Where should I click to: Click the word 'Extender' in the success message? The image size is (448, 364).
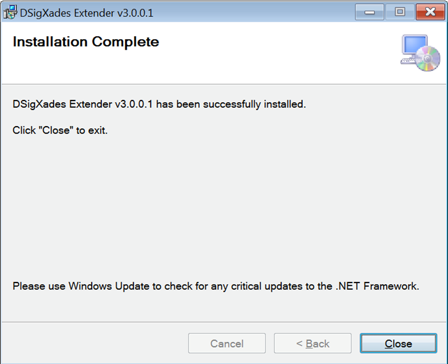point(90,104)
